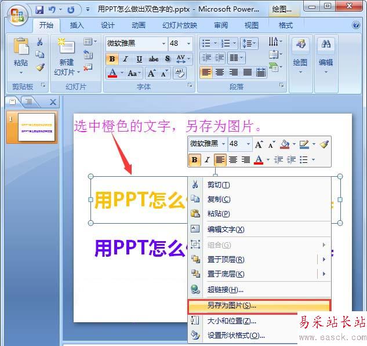The height and width of the screenshot is (346, 367).
Task: Switch to outline tab in slides pane
Action: [29, 101]
